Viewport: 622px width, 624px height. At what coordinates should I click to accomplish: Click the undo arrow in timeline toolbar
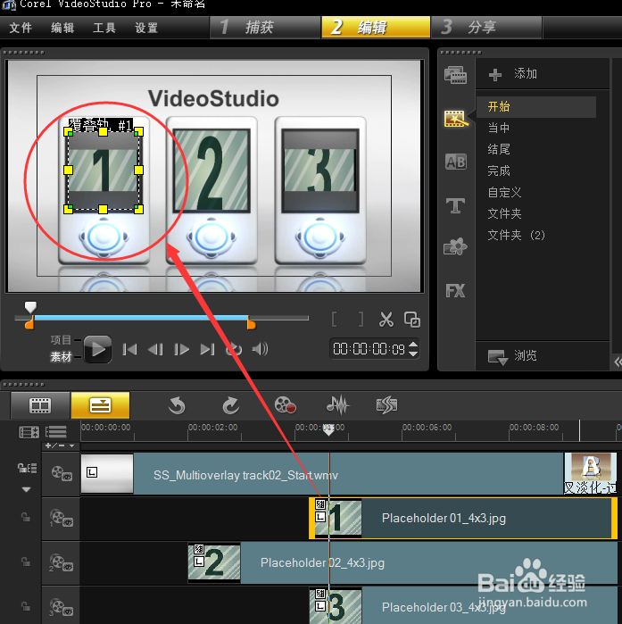tap(177, 405)
